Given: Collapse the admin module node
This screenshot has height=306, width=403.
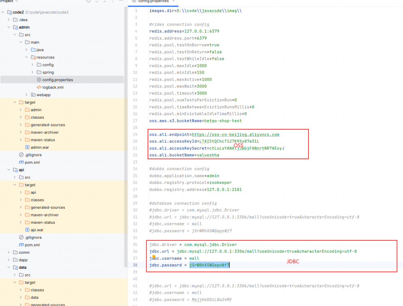Looking at the screenshot, I should pyautogui.click(x=9, y=27).
